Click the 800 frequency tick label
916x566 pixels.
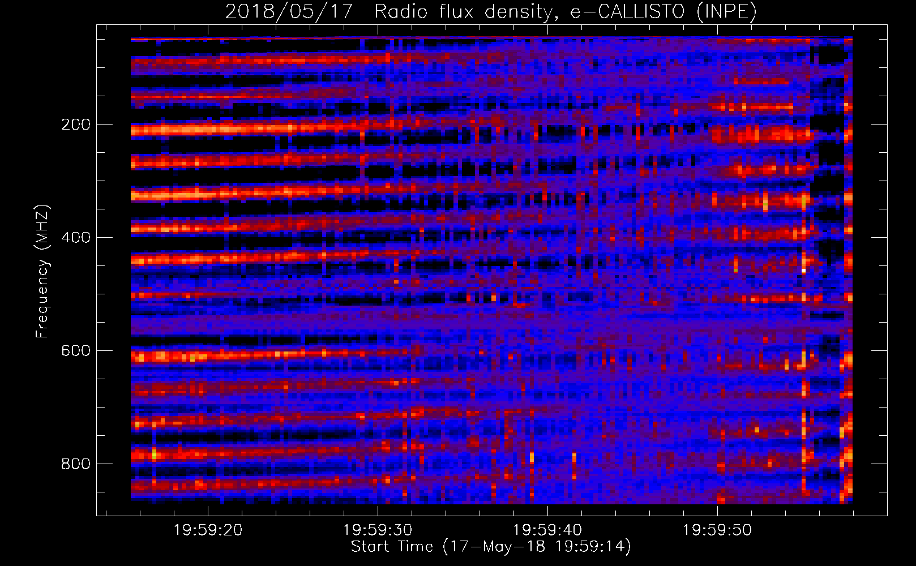[76, 464]
